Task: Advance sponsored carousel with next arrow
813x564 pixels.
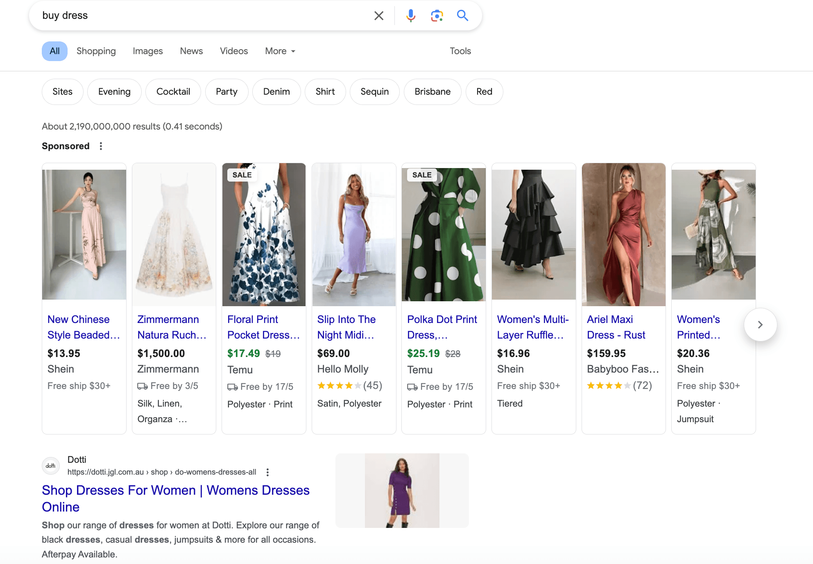Action: [x=760, y=325]
